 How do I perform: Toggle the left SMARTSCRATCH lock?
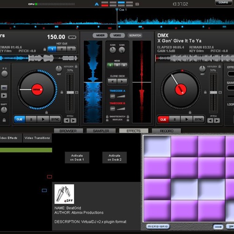point(107,117)
